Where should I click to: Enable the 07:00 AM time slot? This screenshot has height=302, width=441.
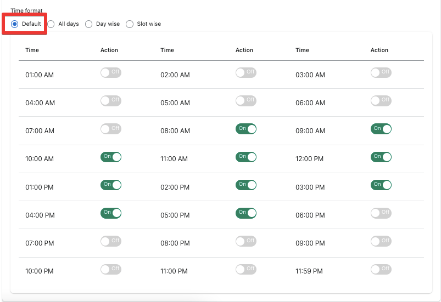[110, 129]
